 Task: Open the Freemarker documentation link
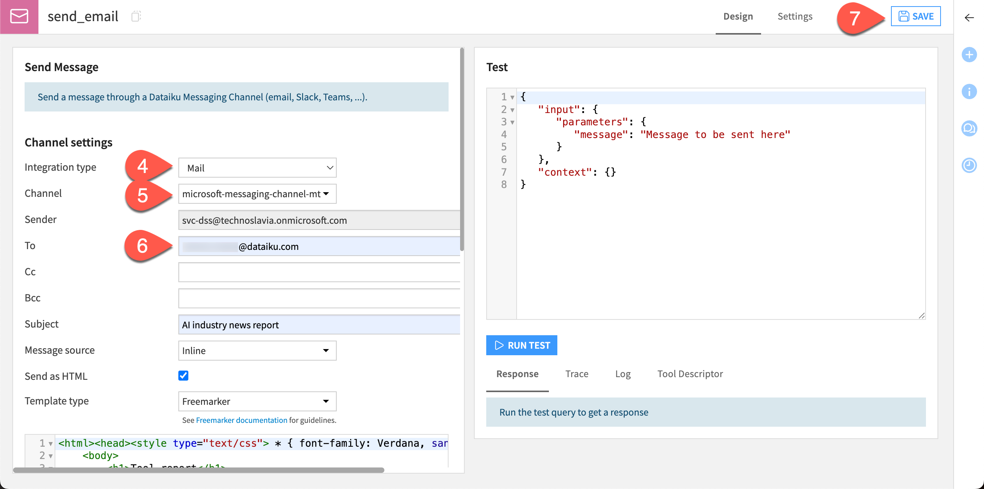point(241,420)
